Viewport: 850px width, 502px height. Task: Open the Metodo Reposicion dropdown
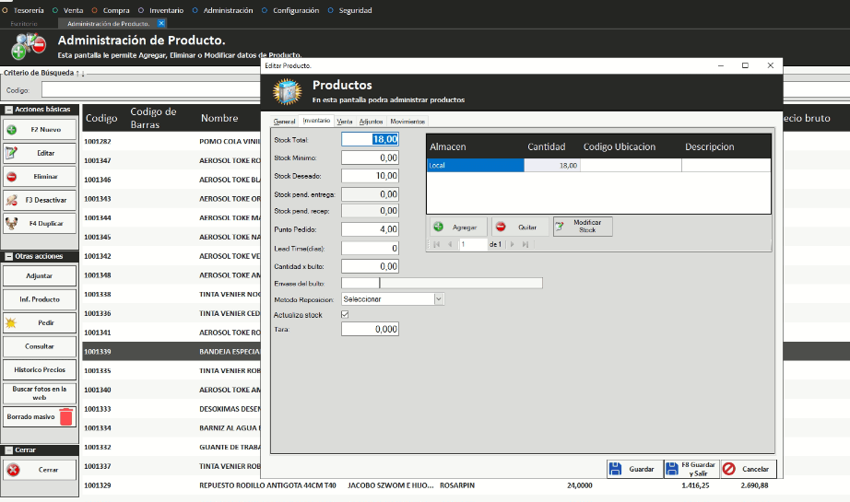click(x=439, y=298)
